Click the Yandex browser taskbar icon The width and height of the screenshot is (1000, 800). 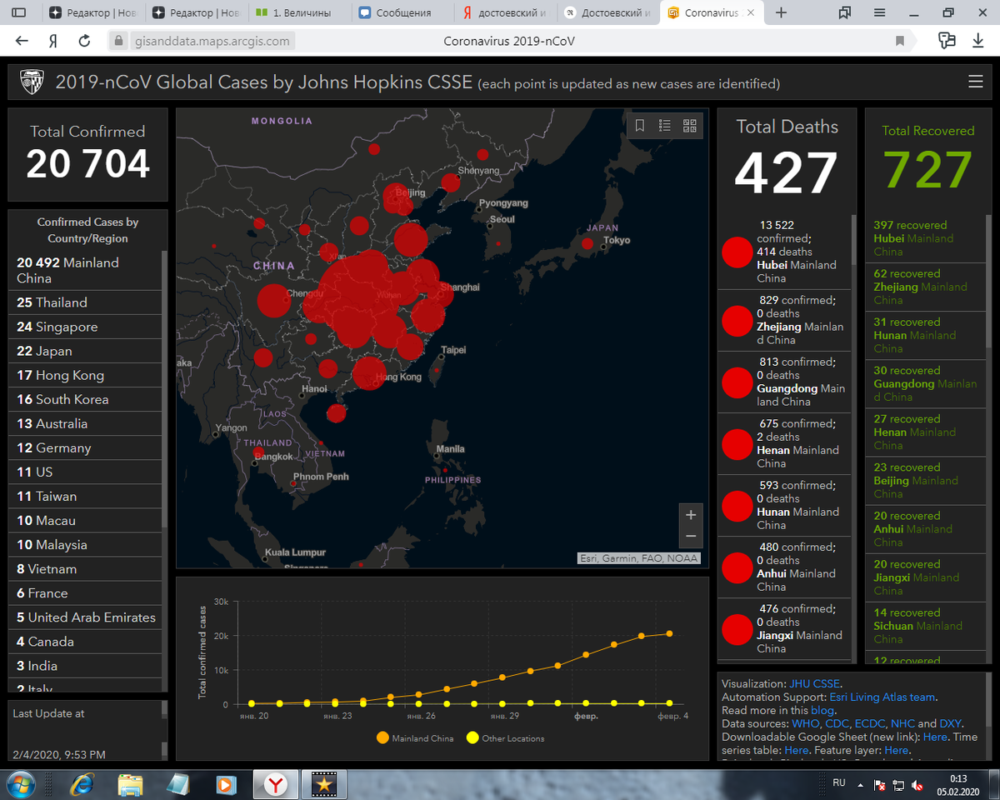click(275, 784)
